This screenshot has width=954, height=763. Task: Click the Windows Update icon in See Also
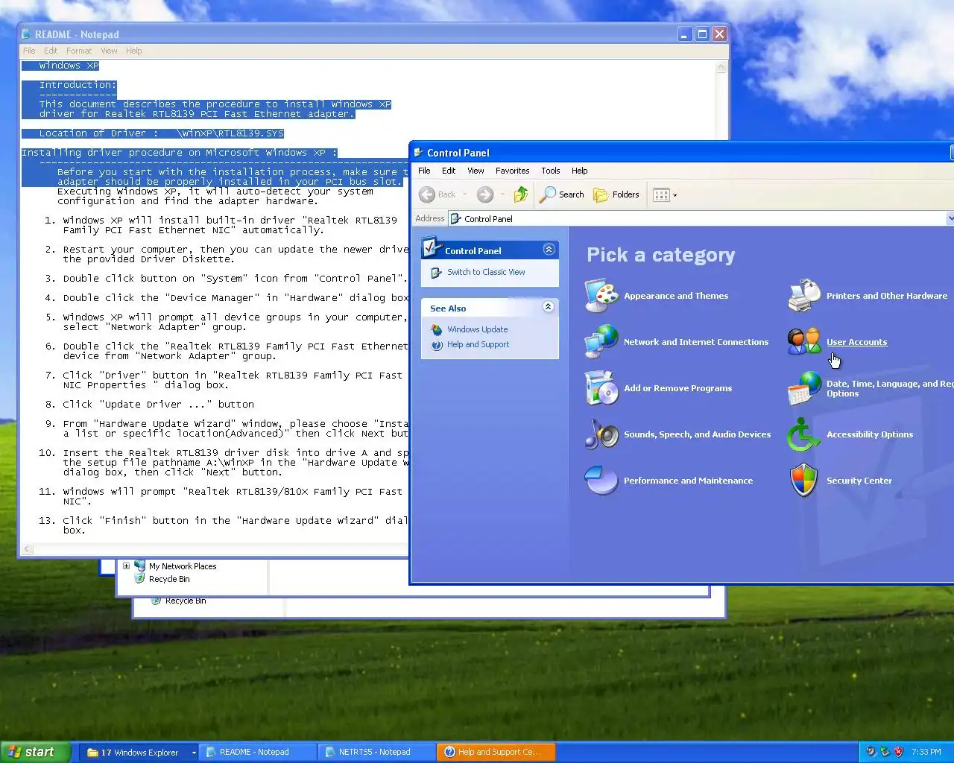pos(437,329)
